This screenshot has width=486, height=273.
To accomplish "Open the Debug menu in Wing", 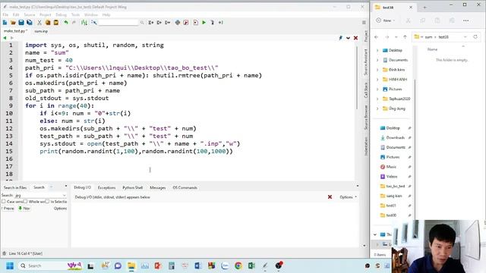I will tap(61, 14).
